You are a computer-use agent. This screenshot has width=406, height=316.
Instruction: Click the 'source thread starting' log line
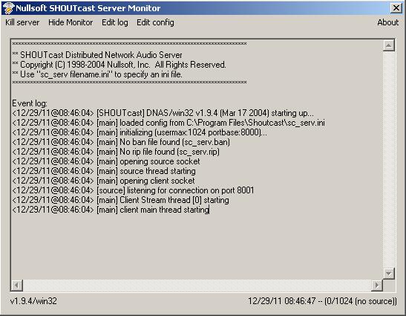104,171
